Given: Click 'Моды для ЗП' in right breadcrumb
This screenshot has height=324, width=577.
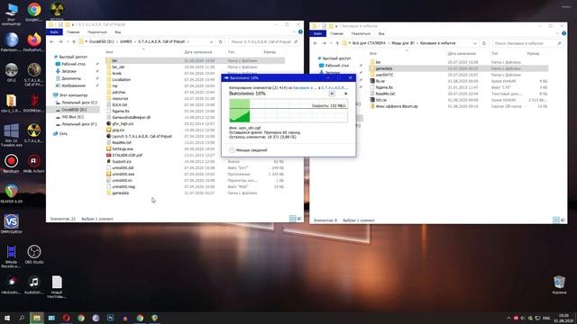Looking at the screenshot, I should tap(403, 43).
